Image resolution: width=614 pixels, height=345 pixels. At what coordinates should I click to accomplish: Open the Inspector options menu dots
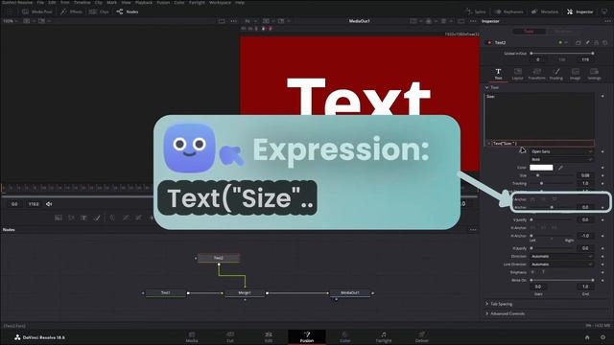[x=607, y=21]
